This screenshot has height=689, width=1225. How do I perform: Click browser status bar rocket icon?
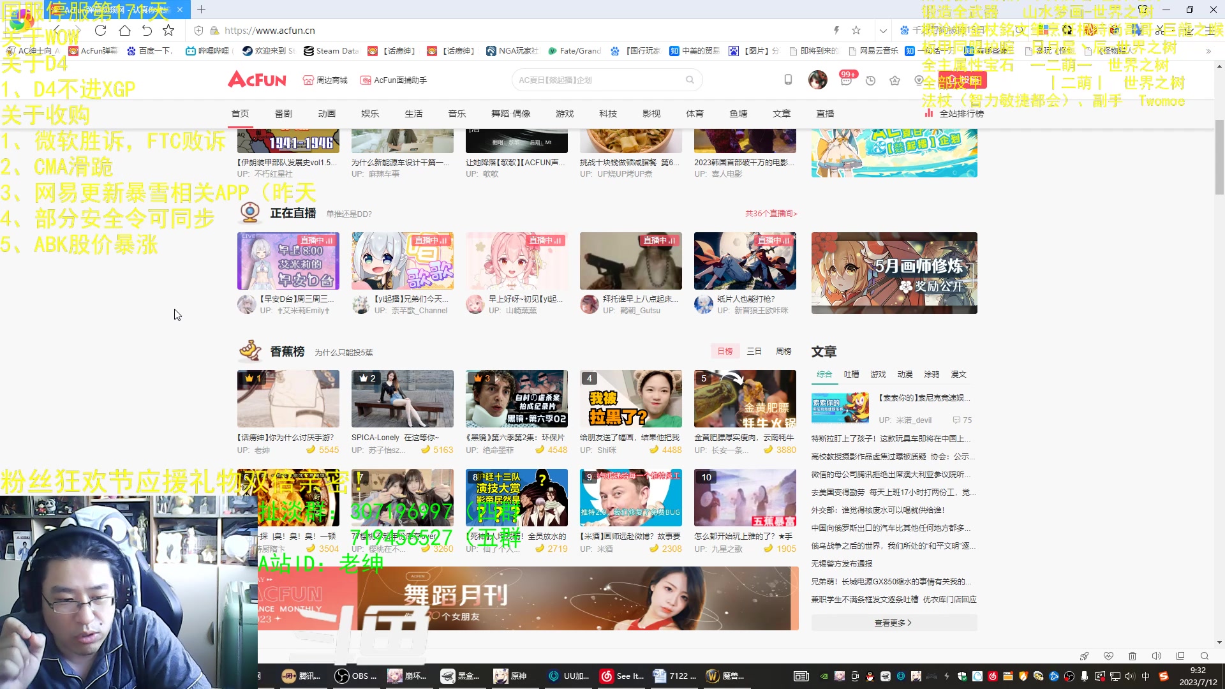(1084, 656)
